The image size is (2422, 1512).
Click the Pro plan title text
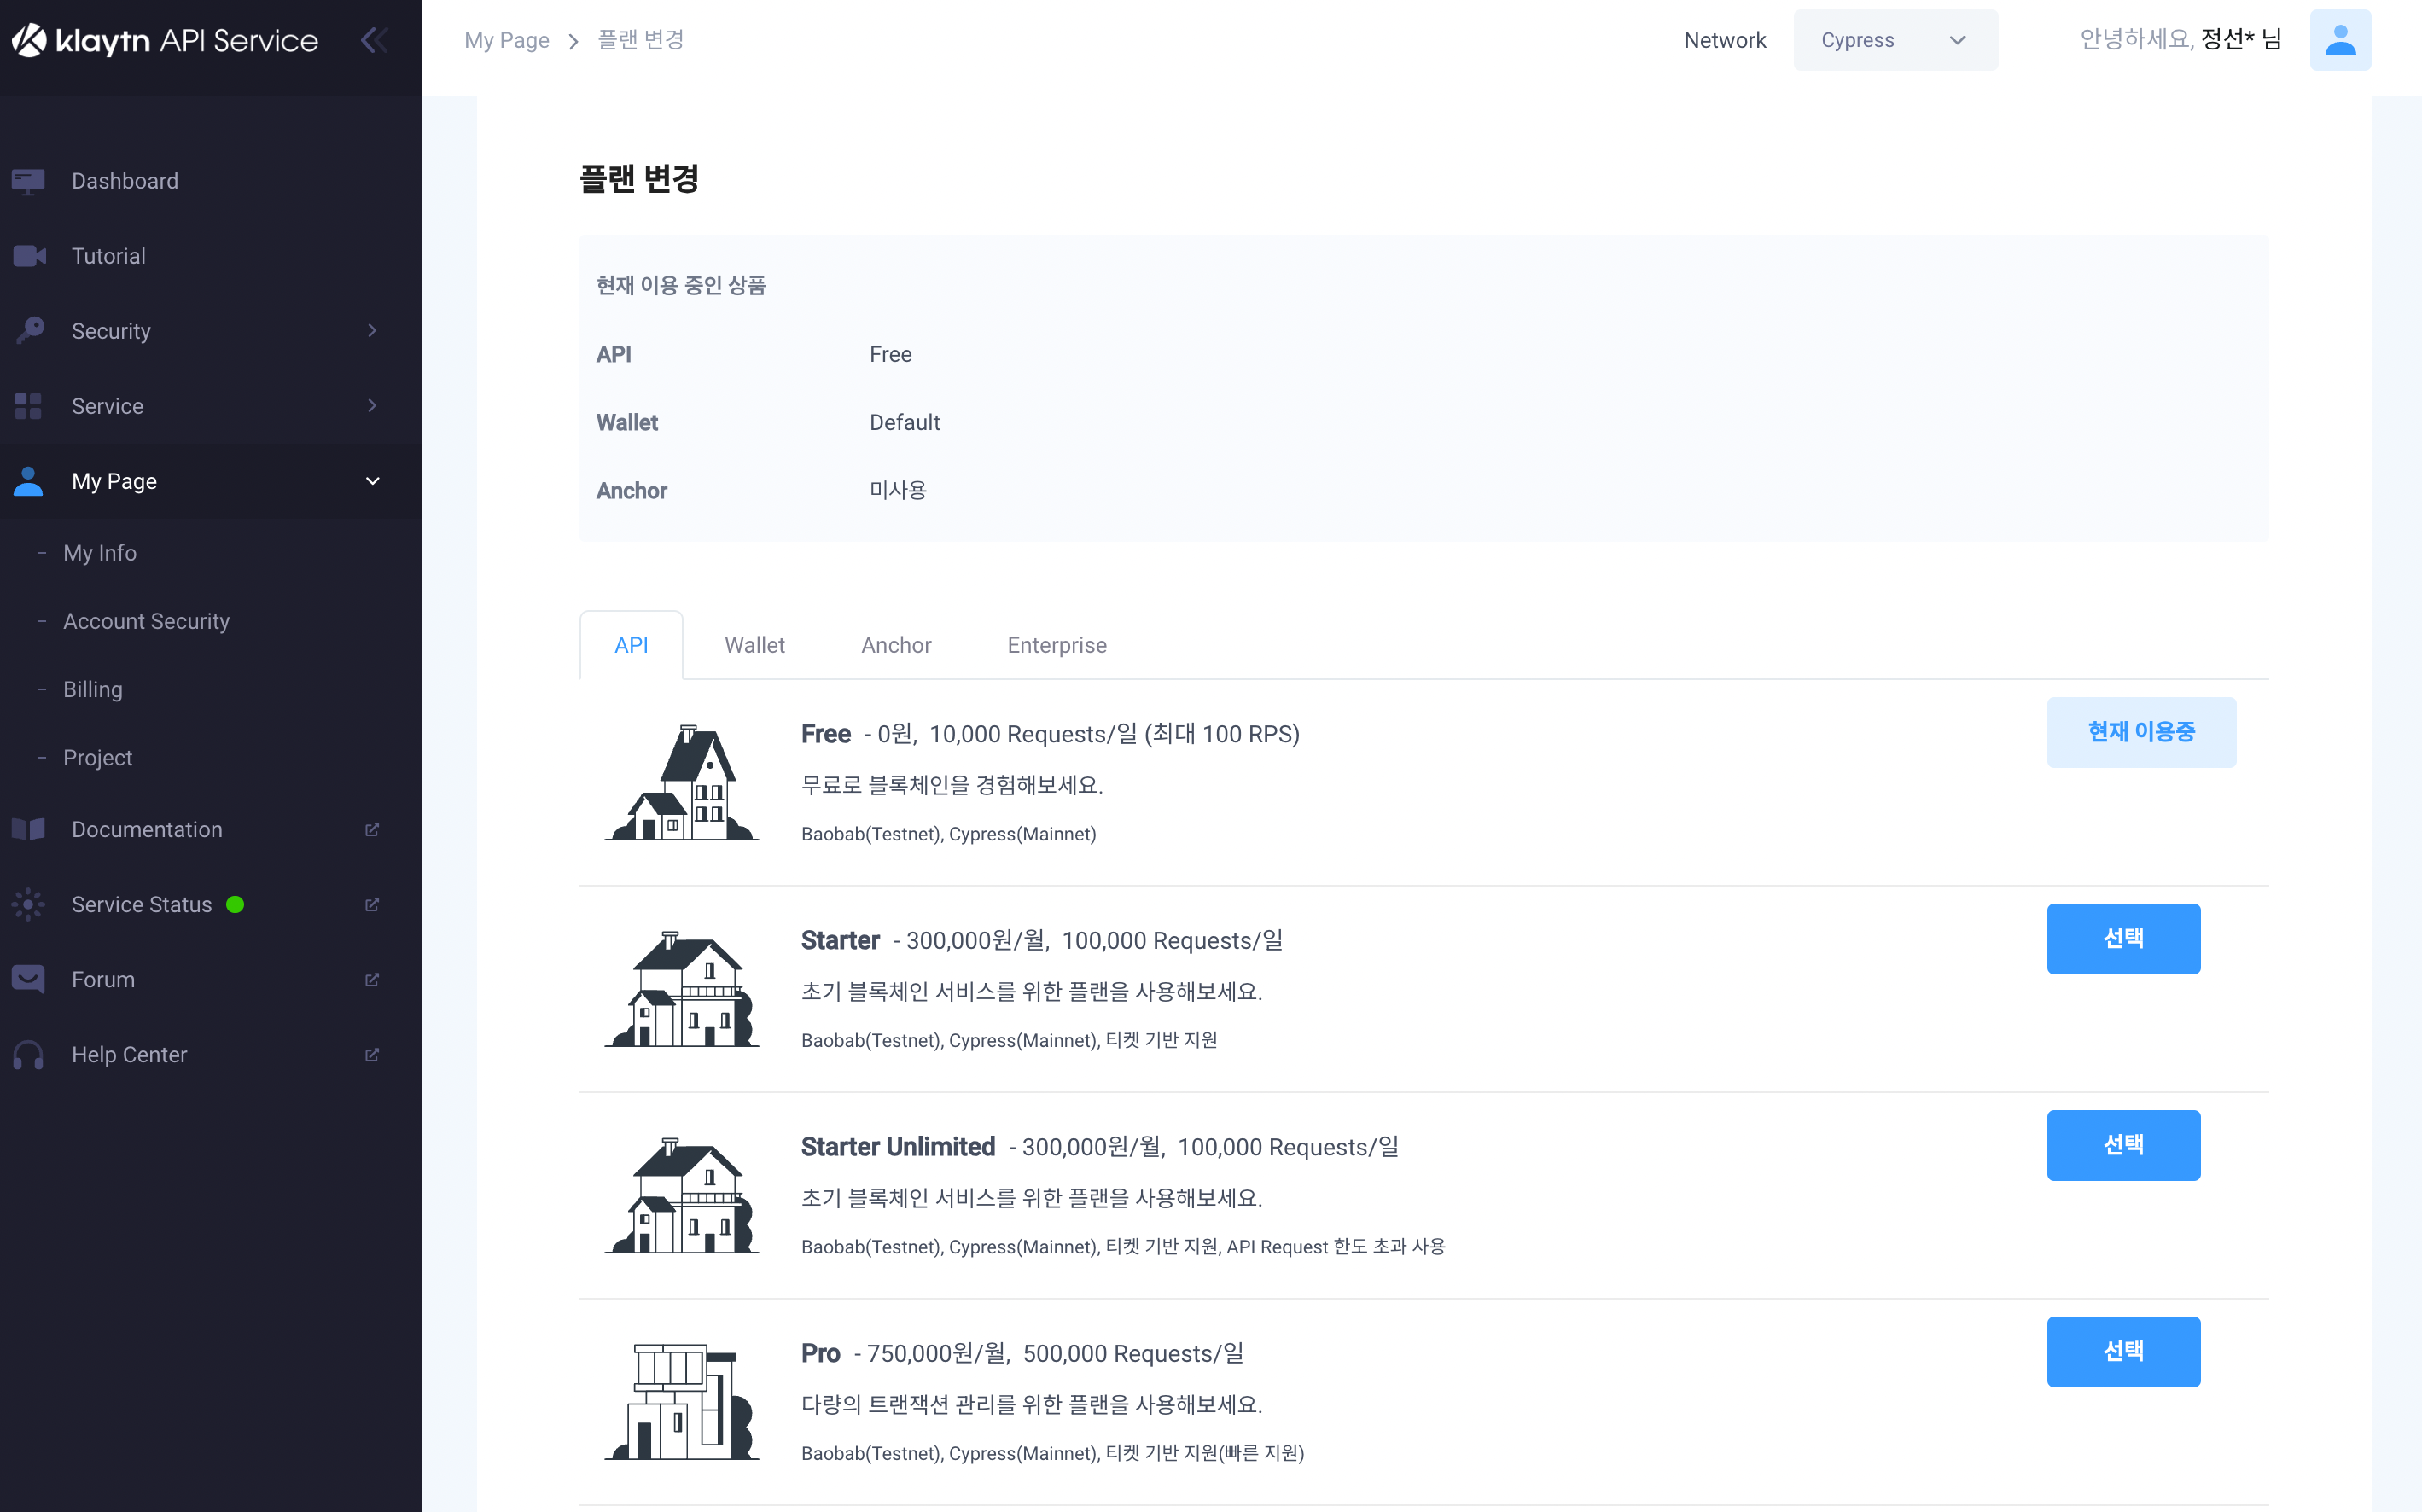[x=821, y=1353]
